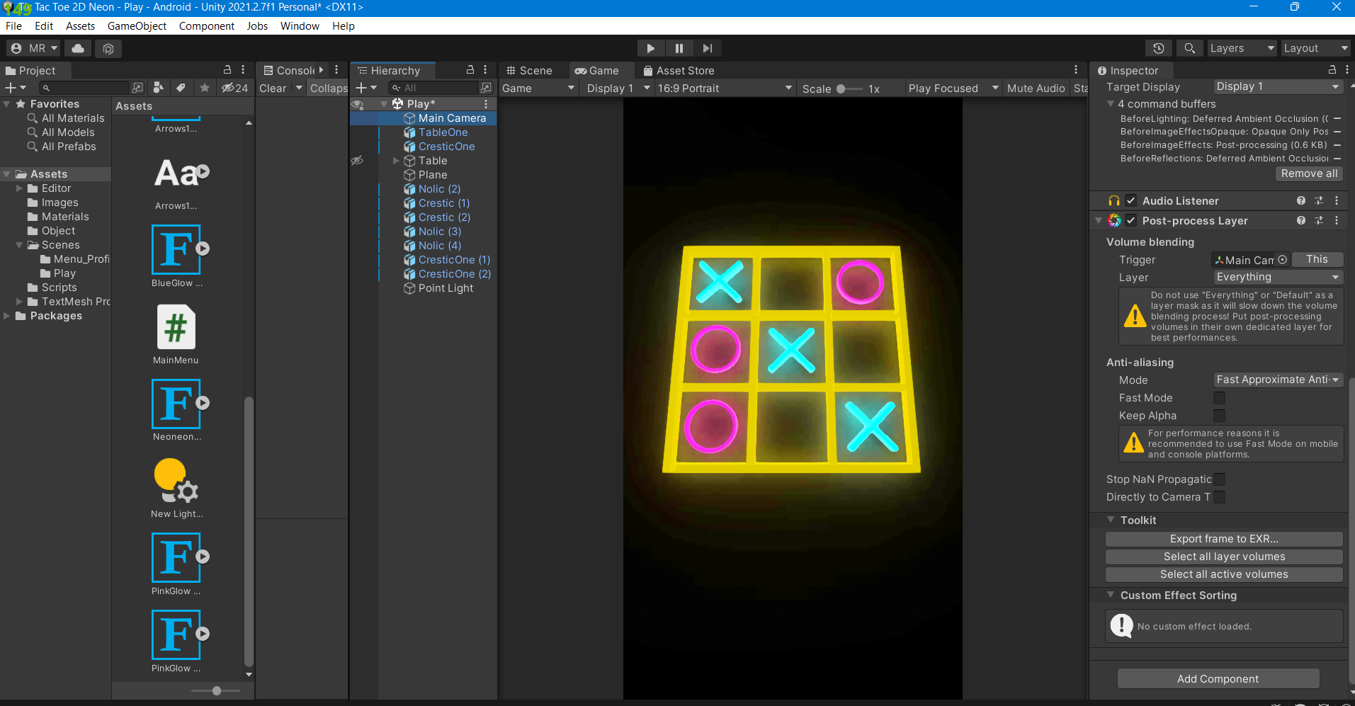The height and width of the screenshot is (706, 1355).
Task: Collapse the Custom Effect Sorting section
Action: (1111, 595)
